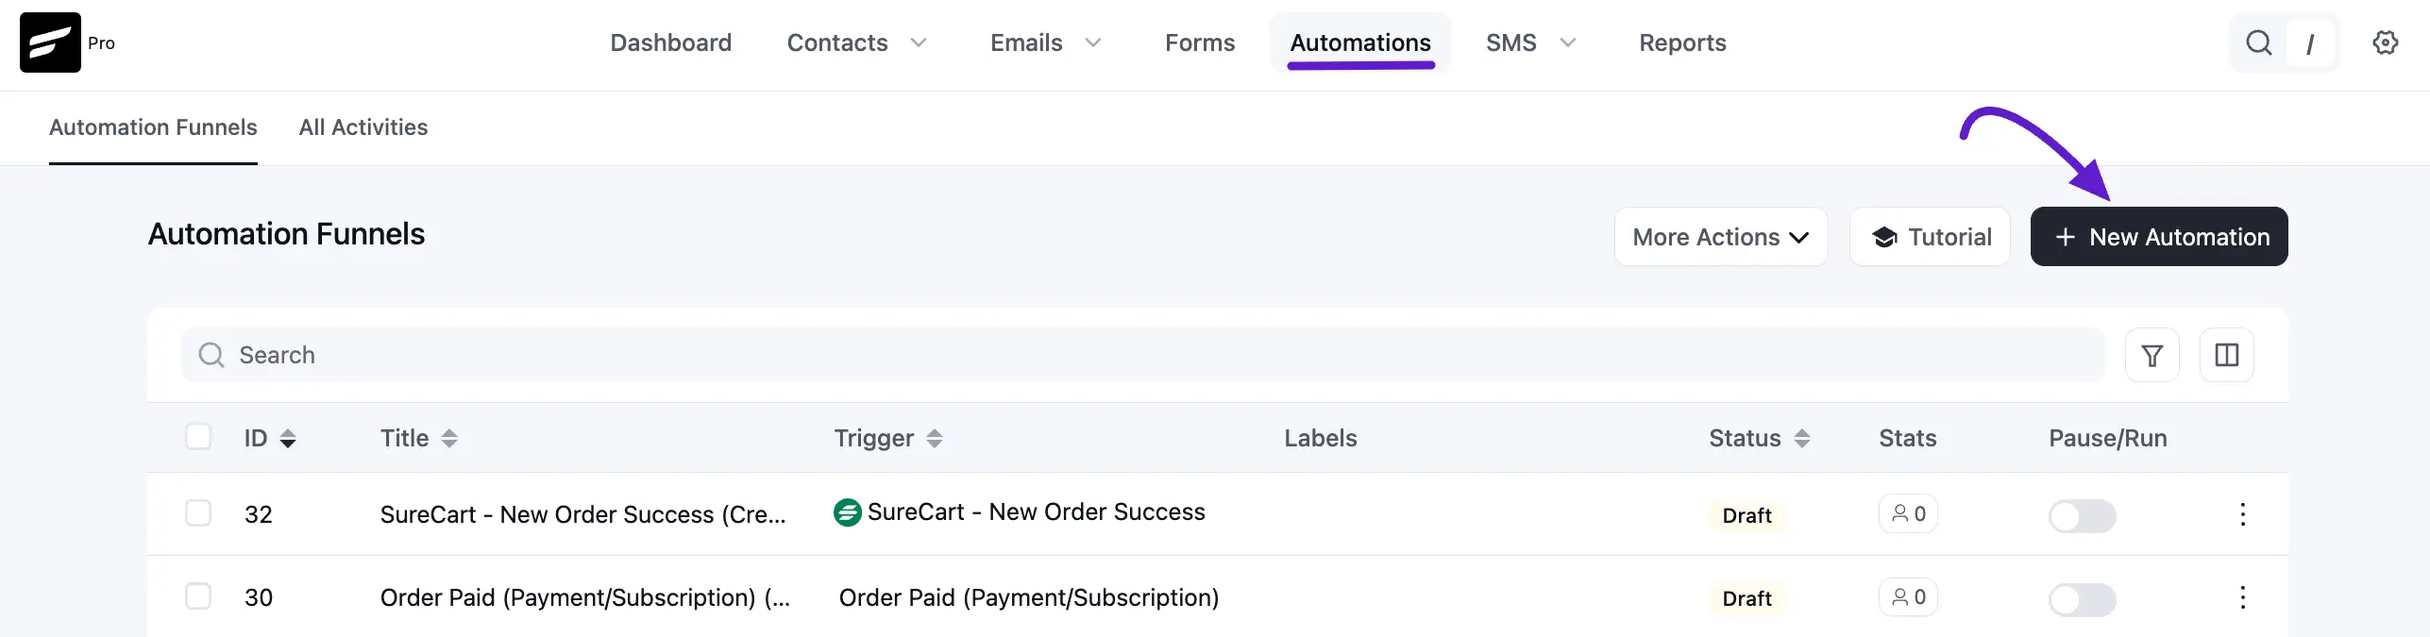Click the SMS menu label
The width and height of the screenshot is (2430, 637).
click(x=1510, y=43)
